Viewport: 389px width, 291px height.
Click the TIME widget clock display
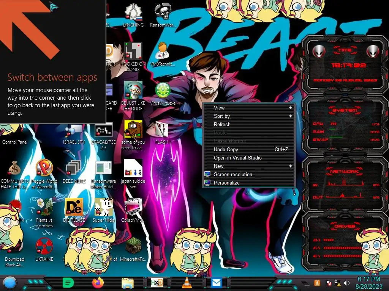(349, 65)
